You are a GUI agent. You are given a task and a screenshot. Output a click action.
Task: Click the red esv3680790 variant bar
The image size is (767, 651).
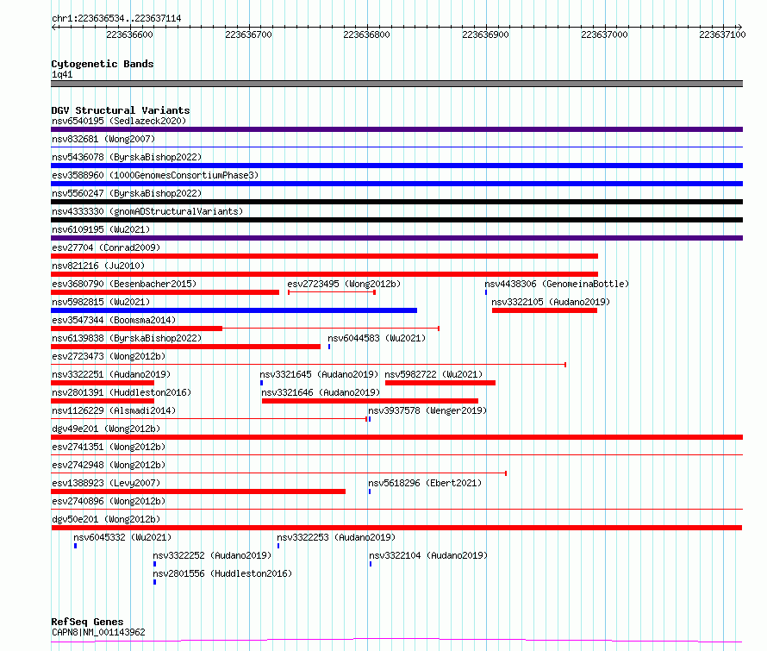coord(165,292)
